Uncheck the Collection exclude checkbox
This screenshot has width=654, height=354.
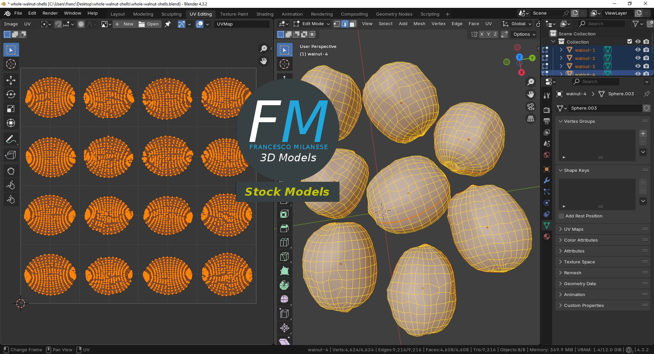(629, 42)
